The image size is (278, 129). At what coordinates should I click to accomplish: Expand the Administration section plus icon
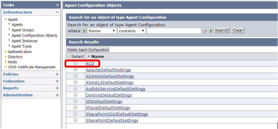(57, 95)
